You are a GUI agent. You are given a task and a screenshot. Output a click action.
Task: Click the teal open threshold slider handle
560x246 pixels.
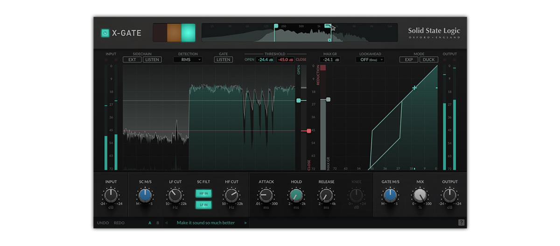tap(299, 100)
